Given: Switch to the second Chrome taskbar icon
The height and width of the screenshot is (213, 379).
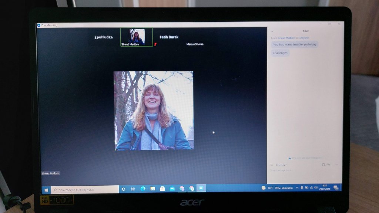Looking at the screenshot, I should [191, 188].
